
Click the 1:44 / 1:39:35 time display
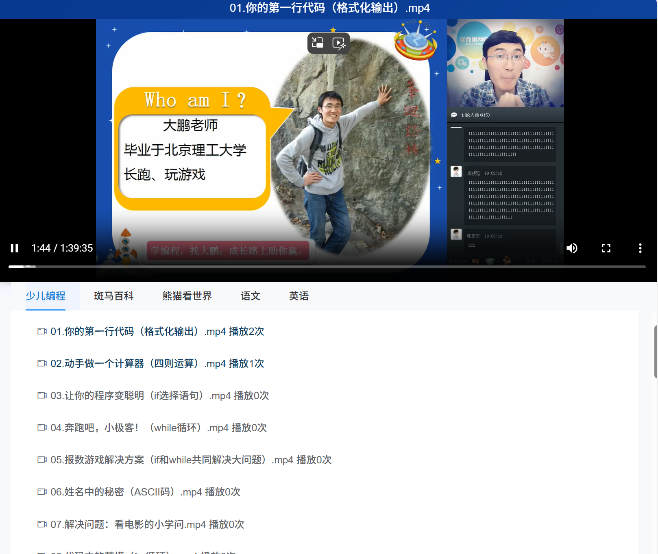(x=62, y=248)
